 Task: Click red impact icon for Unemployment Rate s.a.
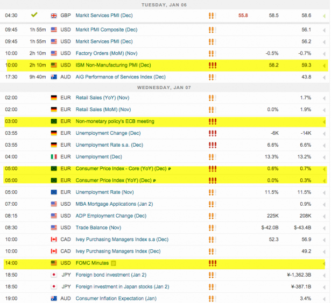click(213, 145)
